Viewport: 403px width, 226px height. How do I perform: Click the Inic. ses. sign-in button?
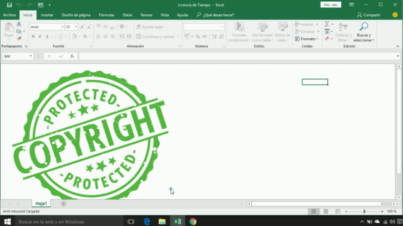tap(331, 4)
